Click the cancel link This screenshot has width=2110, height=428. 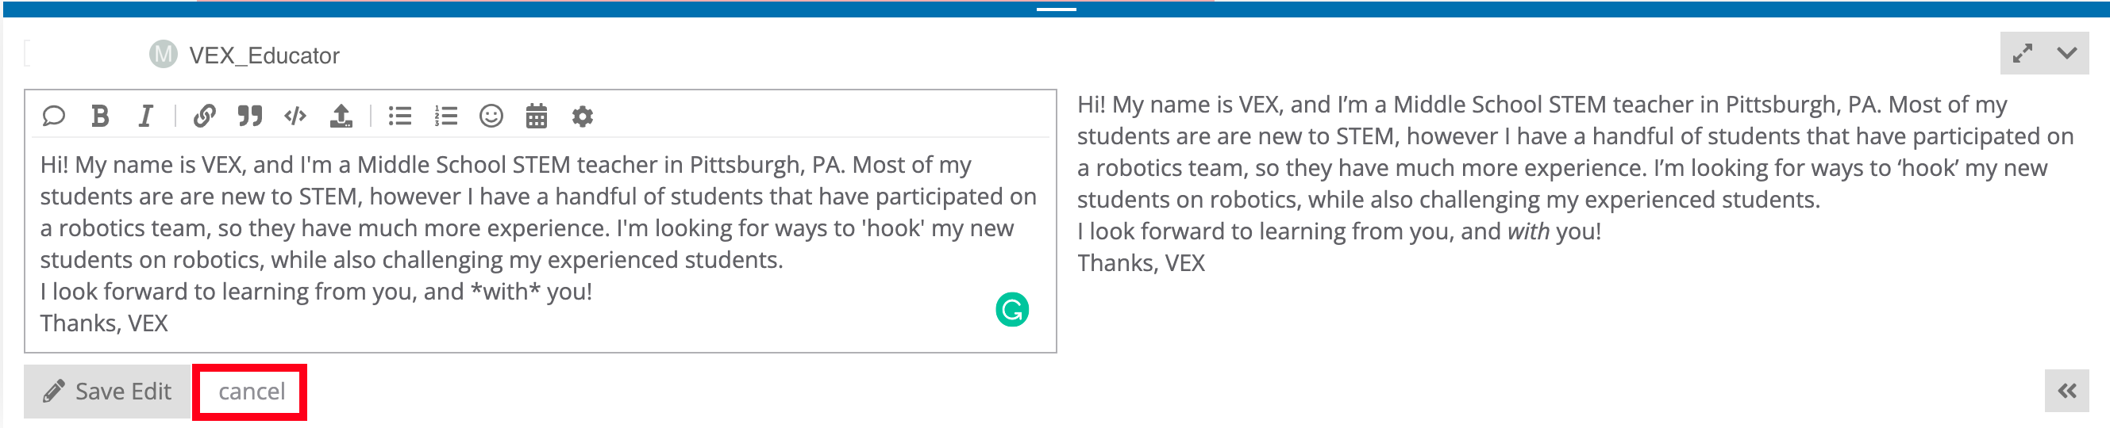251,392
